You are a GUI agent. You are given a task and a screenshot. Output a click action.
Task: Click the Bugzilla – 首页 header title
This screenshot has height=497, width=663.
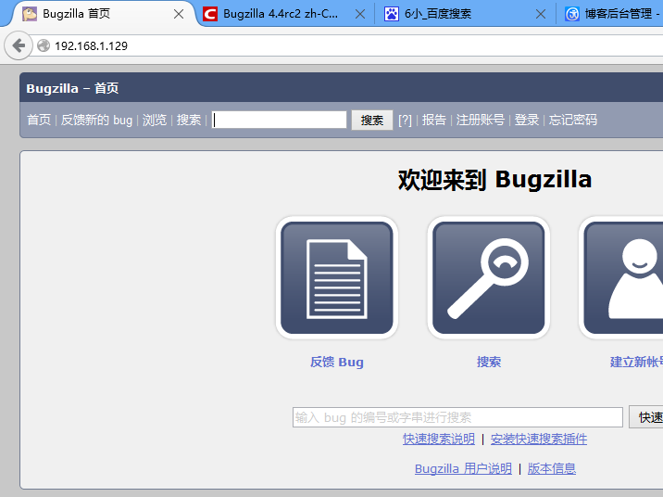click(x=72, y=88)
